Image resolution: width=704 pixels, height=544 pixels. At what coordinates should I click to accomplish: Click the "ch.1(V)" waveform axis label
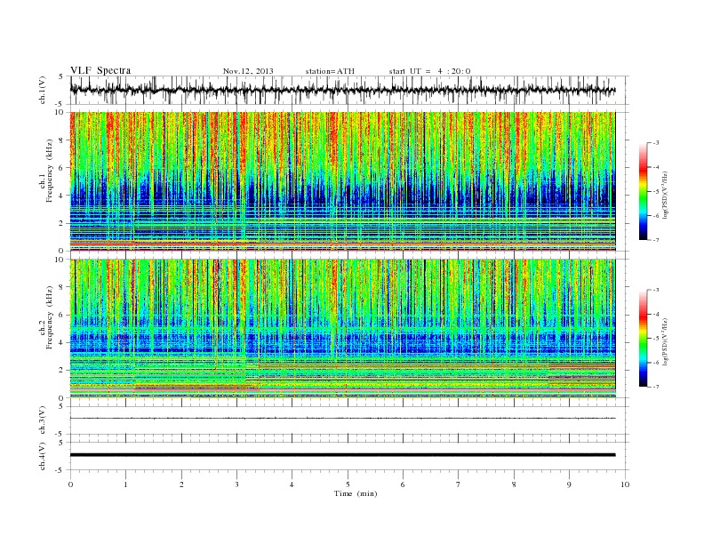[43, 90]
